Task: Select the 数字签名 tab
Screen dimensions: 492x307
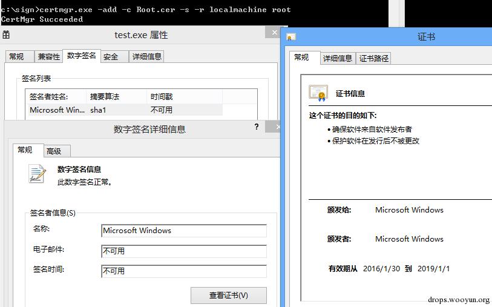Action: tap(82, 56)
